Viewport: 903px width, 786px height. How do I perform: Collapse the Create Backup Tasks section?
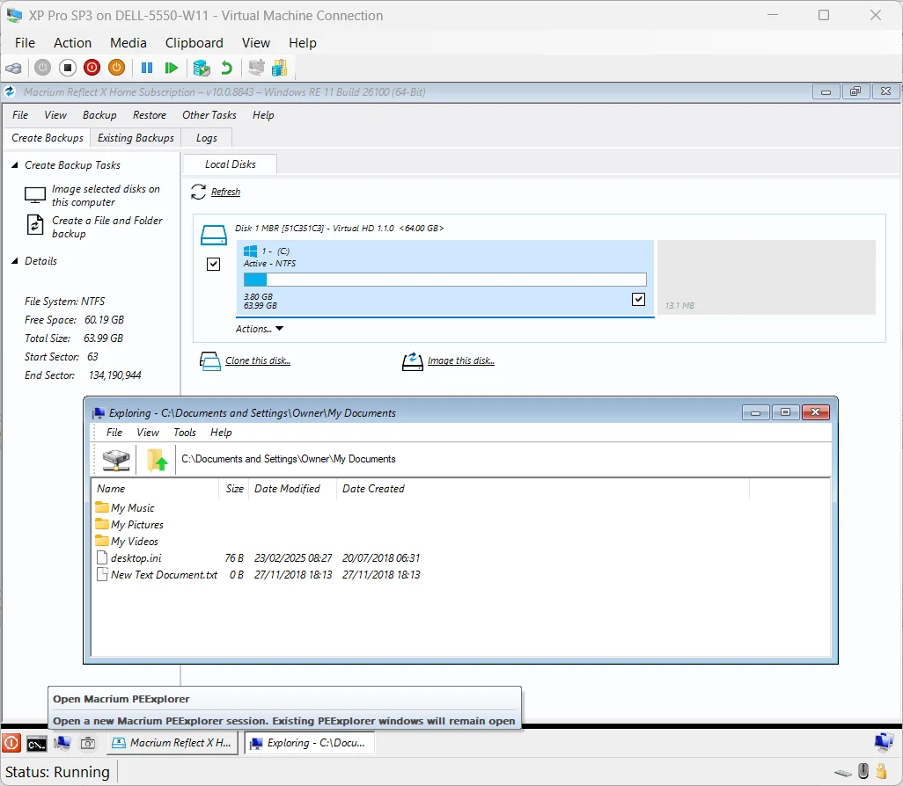[x=15, y=165]
